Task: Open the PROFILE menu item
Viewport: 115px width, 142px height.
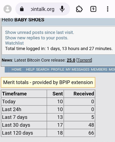Action: pyautogui.click(x=57, y=70)
